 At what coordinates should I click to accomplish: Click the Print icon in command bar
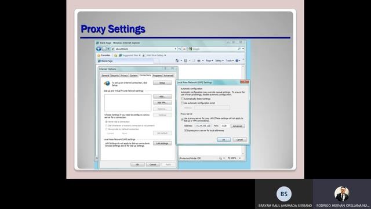click(199, 60)
